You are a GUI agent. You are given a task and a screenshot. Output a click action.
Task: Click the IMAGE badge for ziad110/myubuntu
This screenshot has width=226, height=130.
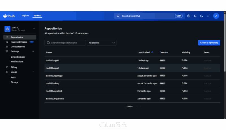[162, 99]
